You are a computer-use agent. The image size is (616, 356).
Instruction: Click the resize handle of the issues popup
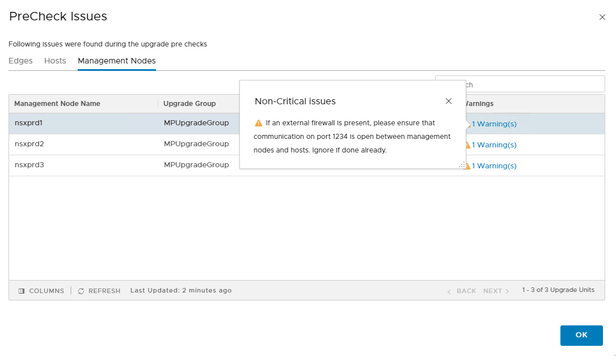tap(462, 165)
